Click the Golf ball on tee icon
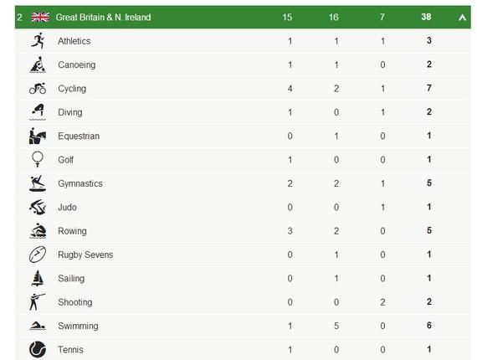Image resolution: width=477 pixels, height=360 pixels. coord(38,159)
